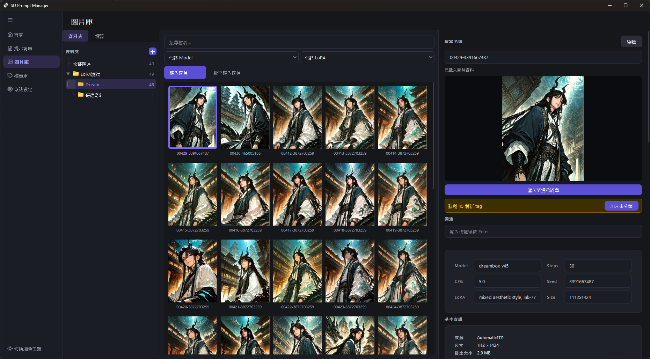This screenshot has height=359, width=650.
Task: Select the Dream folder
Action: tap(111, 85)
